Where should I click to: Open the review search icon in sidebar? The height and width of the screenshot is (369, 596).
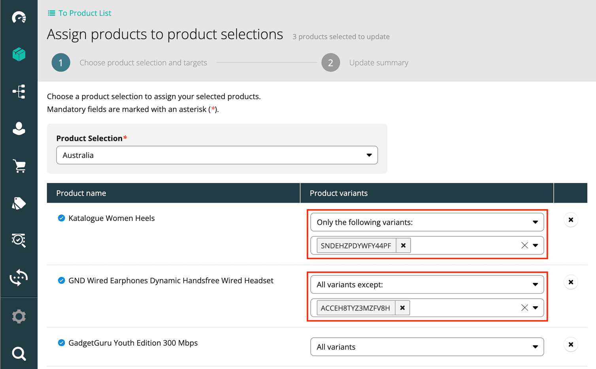pos(19,240)
